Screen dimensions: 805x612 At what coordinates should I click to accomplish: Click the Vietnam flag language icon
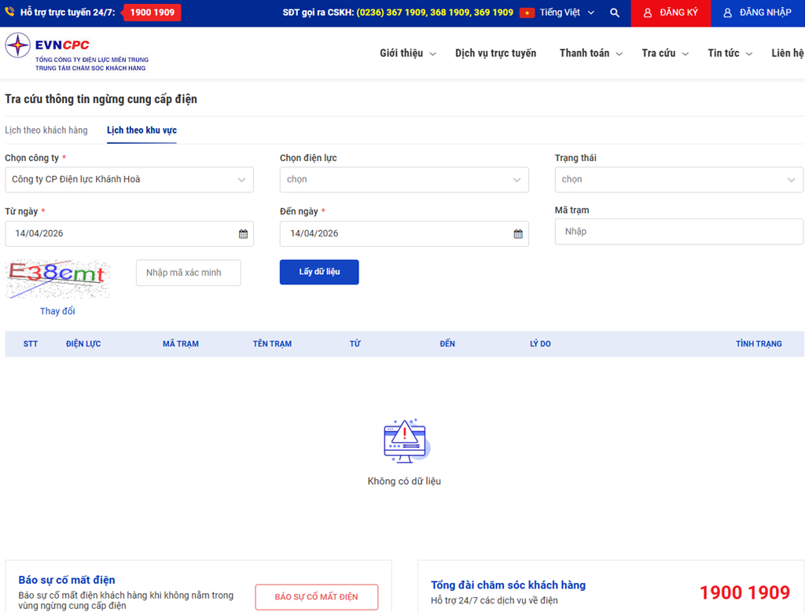527,13
